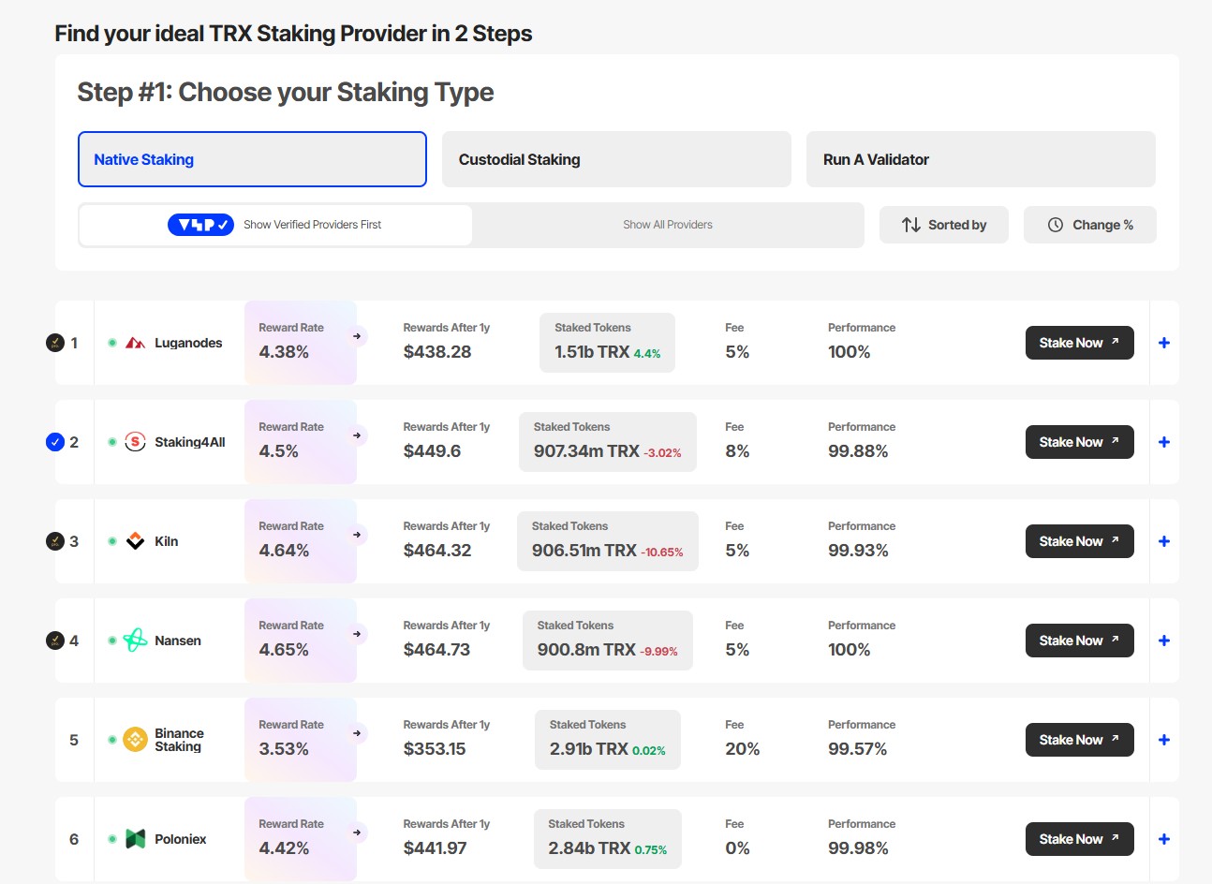The height and width of the screenshot is (884, 1212).
Task: Click the blue checkmark on Staking4All row
Action: click(55, 442)
